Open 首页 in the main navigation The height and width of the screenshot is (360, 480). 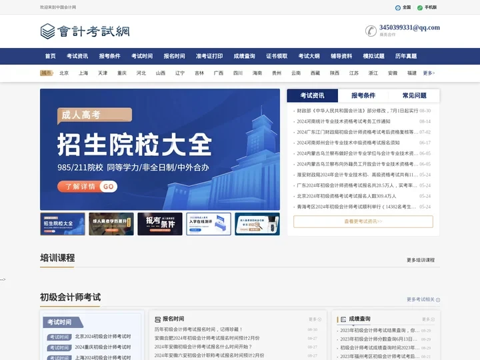click(51, 56)
